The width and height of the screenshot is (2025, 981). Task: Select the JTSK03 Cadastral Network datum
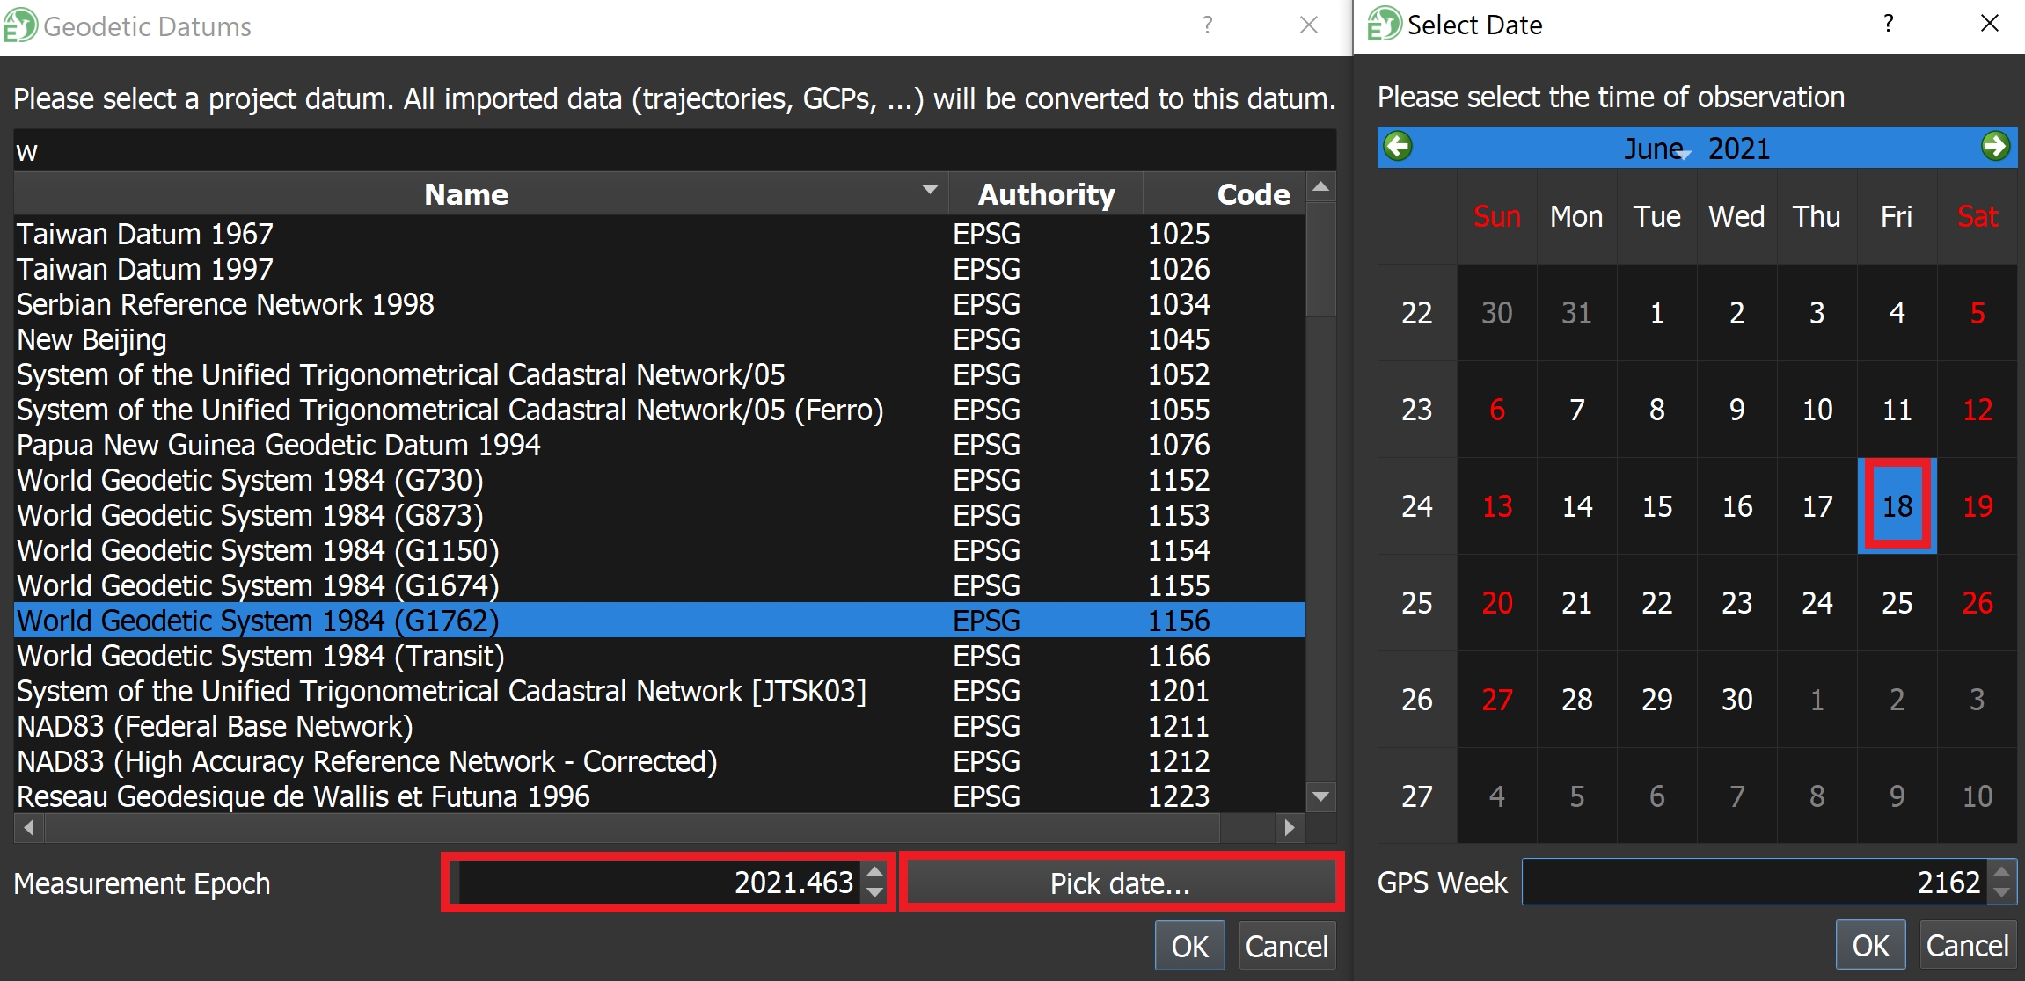coord(659,691)
